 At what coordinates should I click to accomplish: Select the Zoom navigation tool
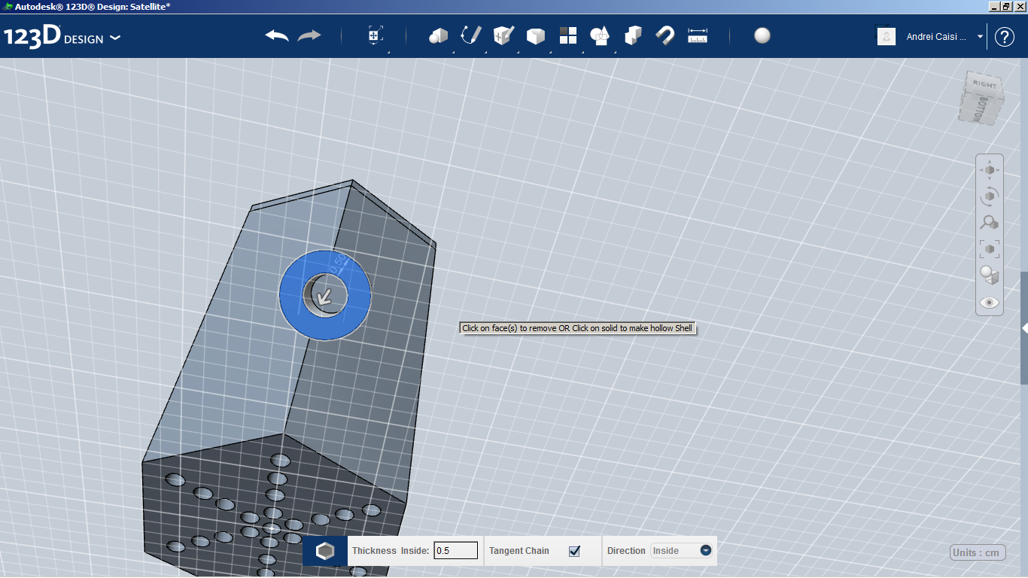(x=990, y=223)
